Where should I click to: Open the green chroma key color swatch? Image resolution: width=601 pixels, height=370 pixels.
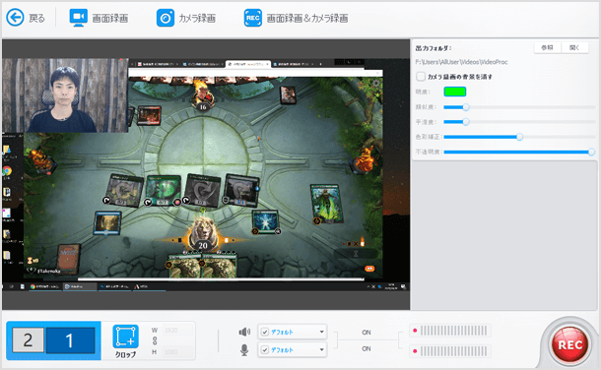pos(454,92)
